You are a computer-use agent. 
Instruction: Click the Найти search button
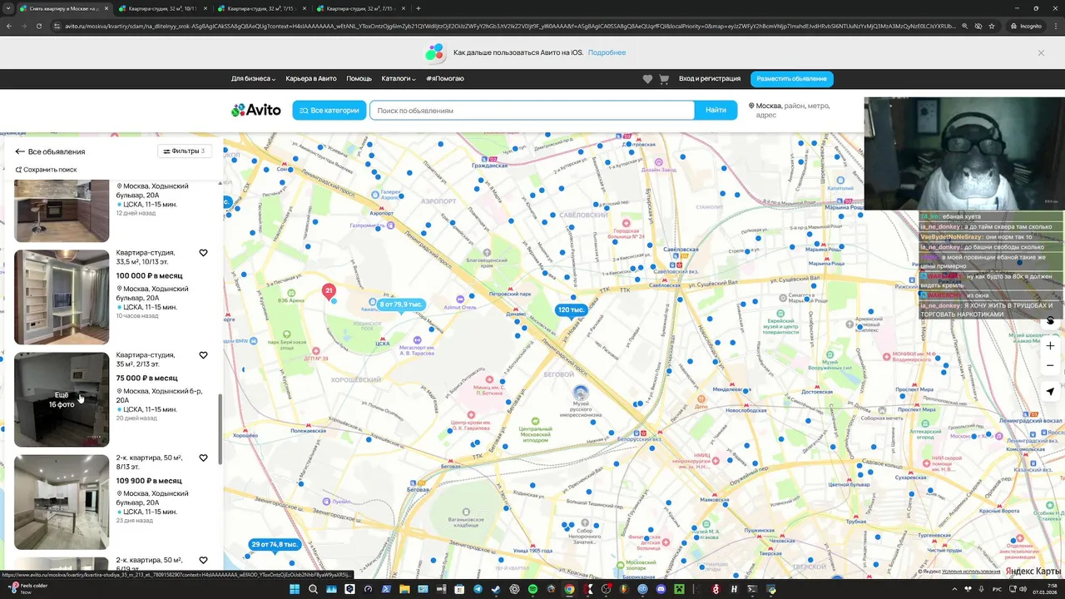[716, 110]
